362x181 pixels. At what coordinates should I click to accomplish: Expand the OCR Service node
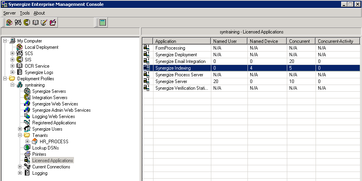(x=13, y=66)
